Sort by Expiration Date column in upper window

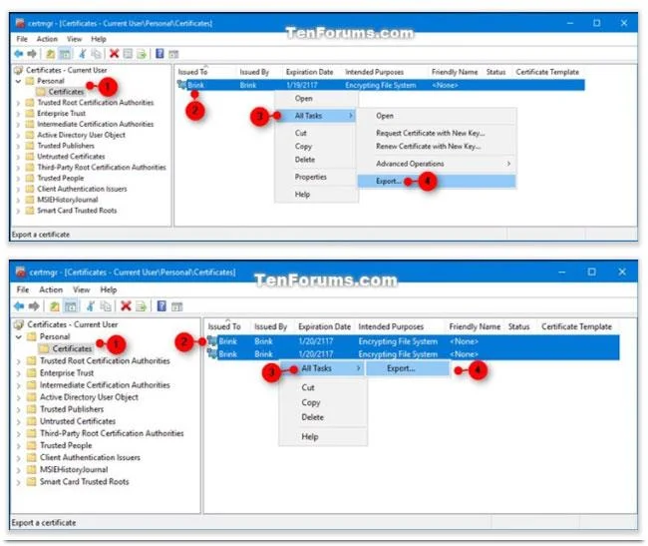(309, 72)
